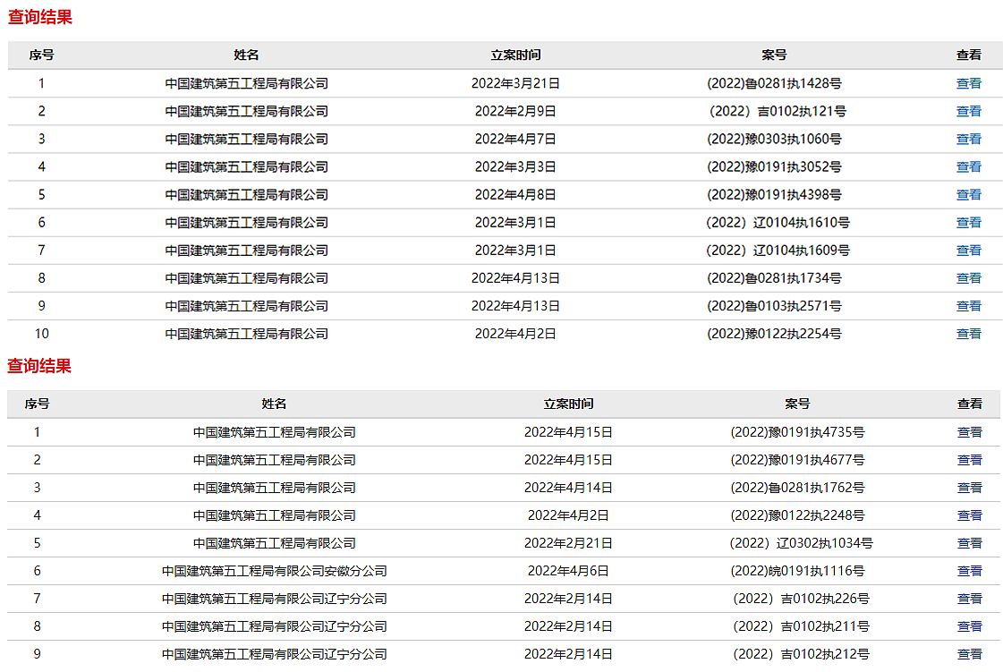Click 立案时间 header in second table
This screenshot has height=672, width=1003.
pyautogui.click(x=568, y=404)
